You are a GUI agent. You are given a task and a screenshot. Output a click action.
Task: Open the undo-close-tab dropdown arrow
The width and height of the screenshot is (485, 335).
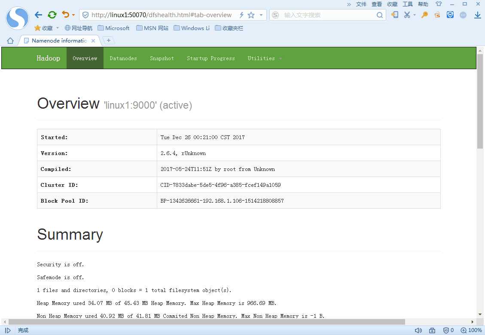pos(73,15)
